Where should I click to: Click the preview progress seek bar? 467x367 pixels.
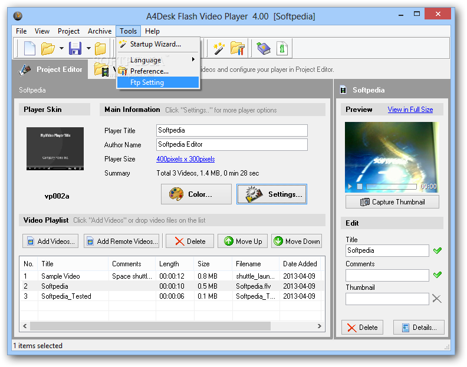point(392,187)
